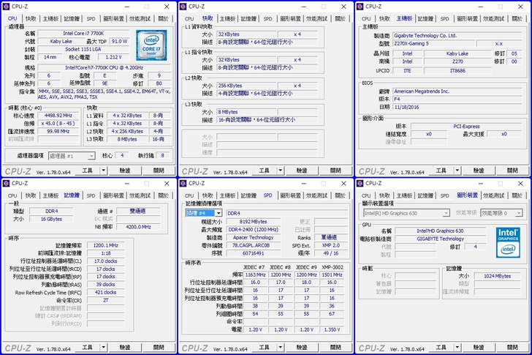532x355 pixels.
Task: Click CPU-Z title icon in the 主機板 window
Action: [x=360, y=7]
